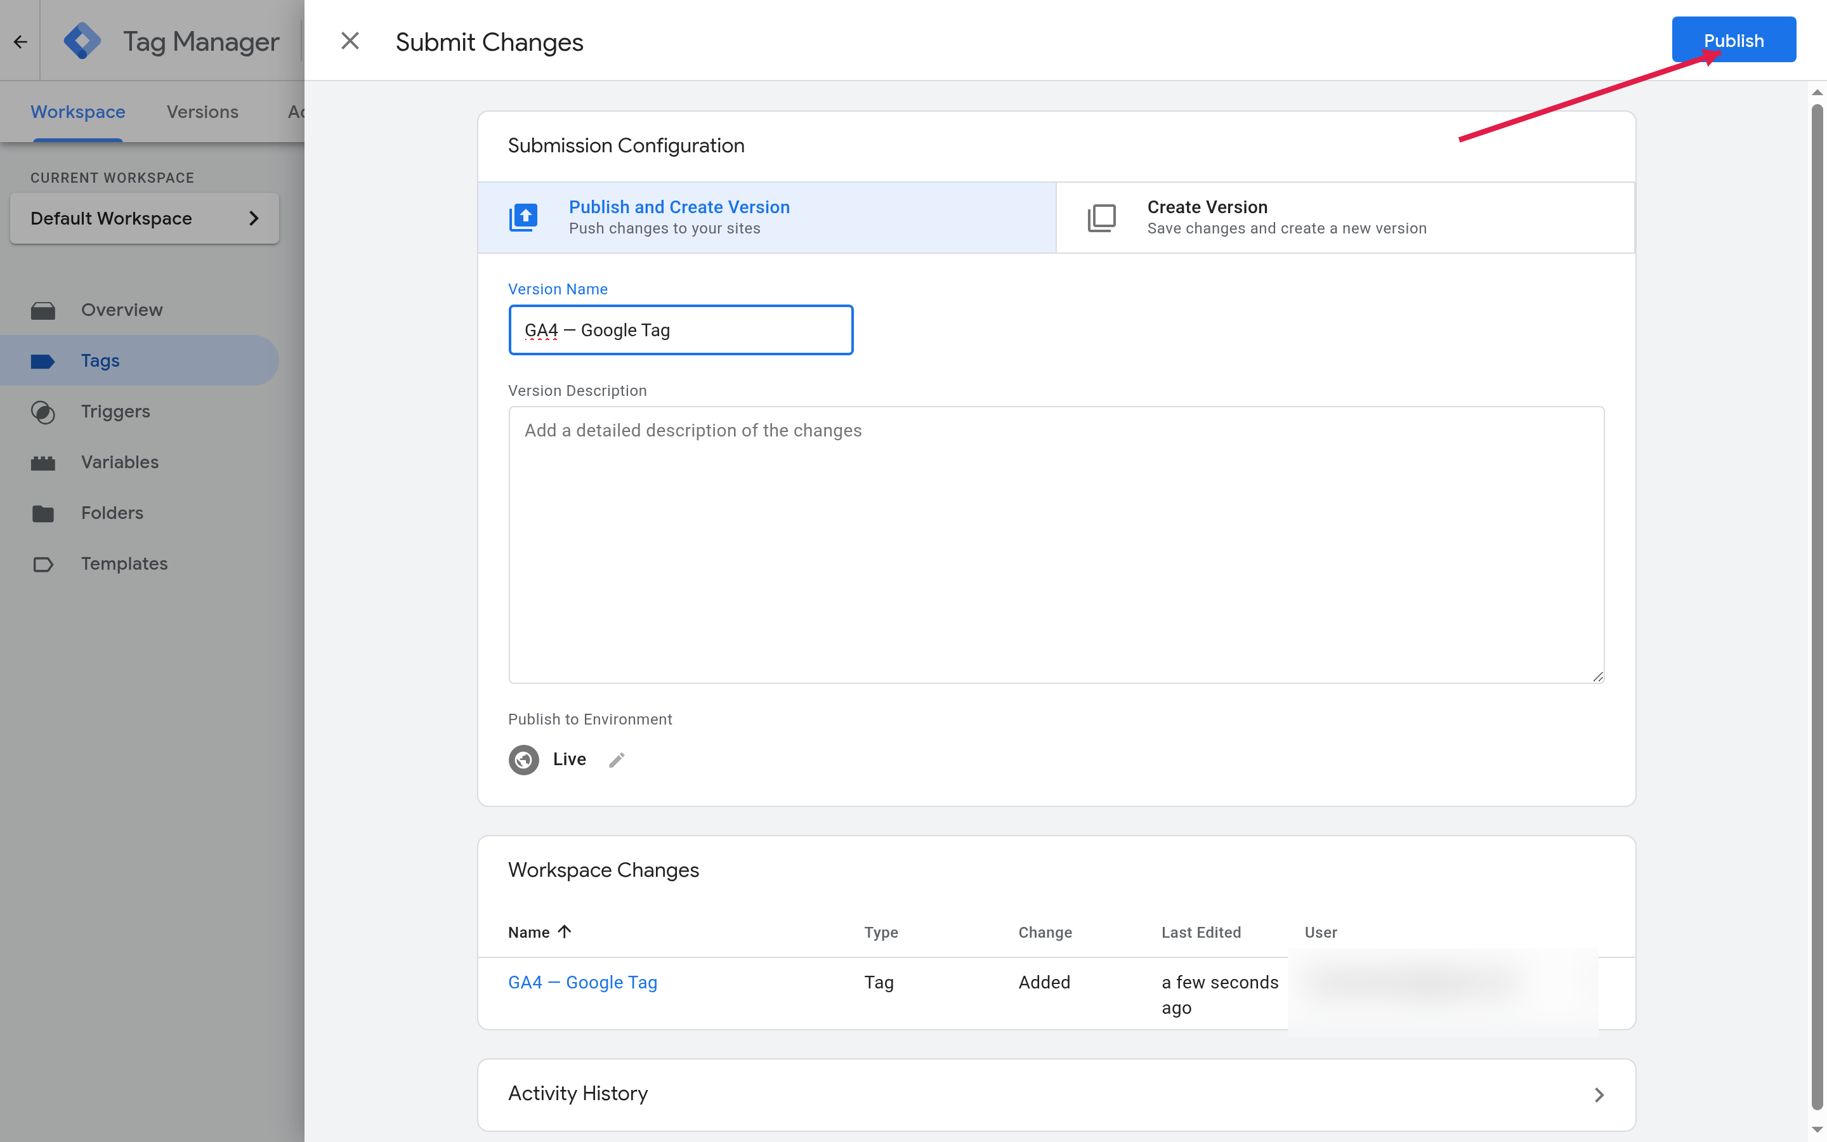Click the publish upload icon
Image resolution: width=1827 pixels, height=1142 pixels.
click(x=523, y=218)
